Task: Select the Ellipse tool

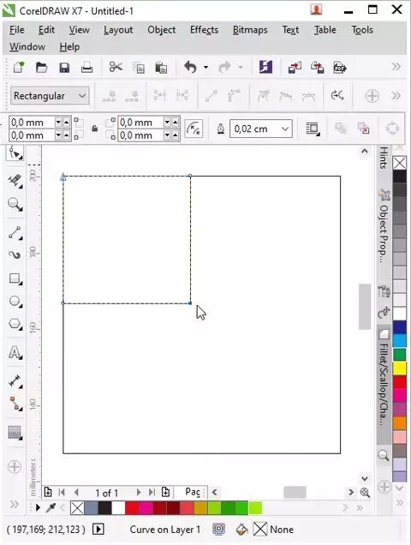Action: tap(15, 302)
